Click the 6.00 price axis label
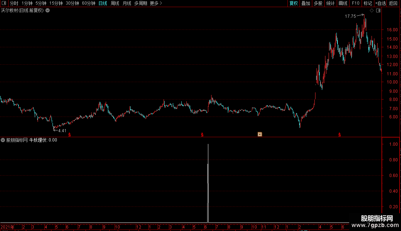Image resolution: width=401 pixels, height=231 pixels. coord(393,117)
